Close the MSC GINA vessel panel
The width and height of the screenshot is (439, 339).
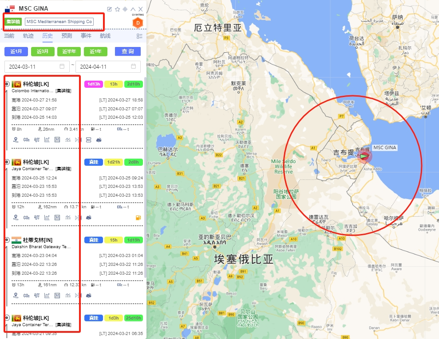(141, 9)
